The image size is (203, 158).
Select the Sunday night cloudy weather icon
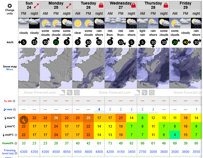(x=34, y=23)
